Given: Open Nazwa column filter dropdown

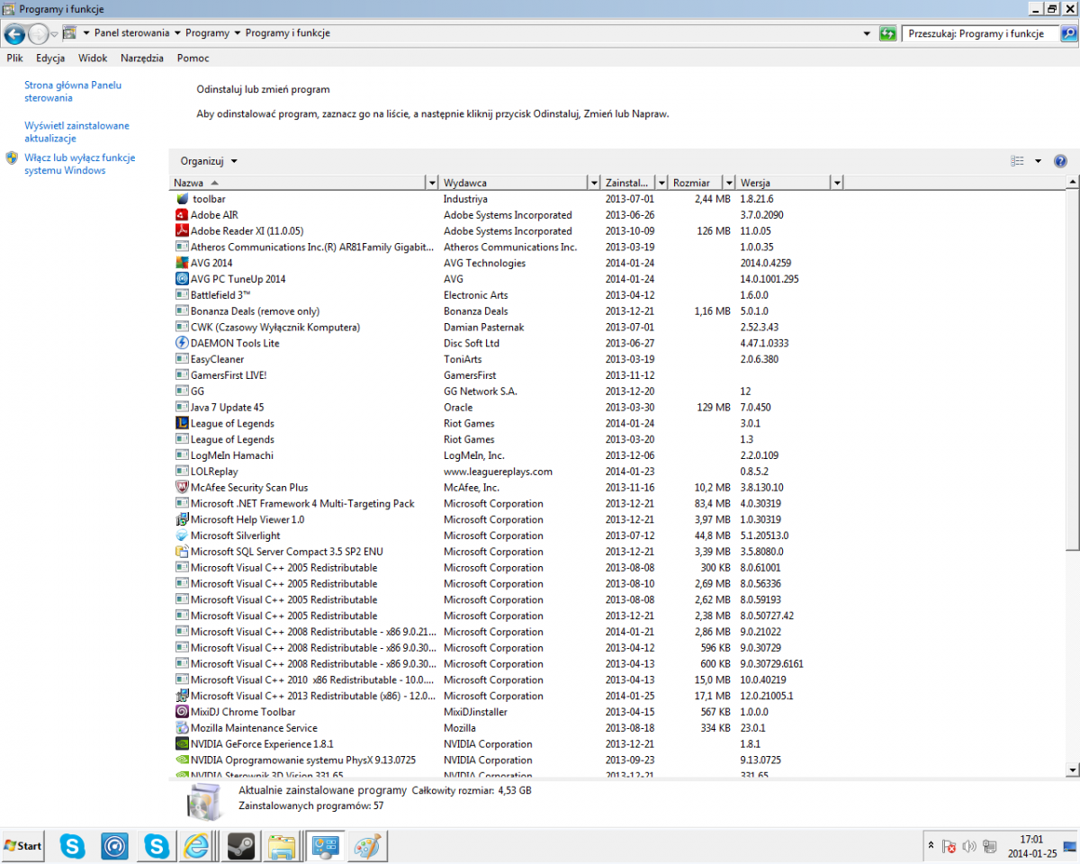Looking at the screenshot, I should click(433, 183).
